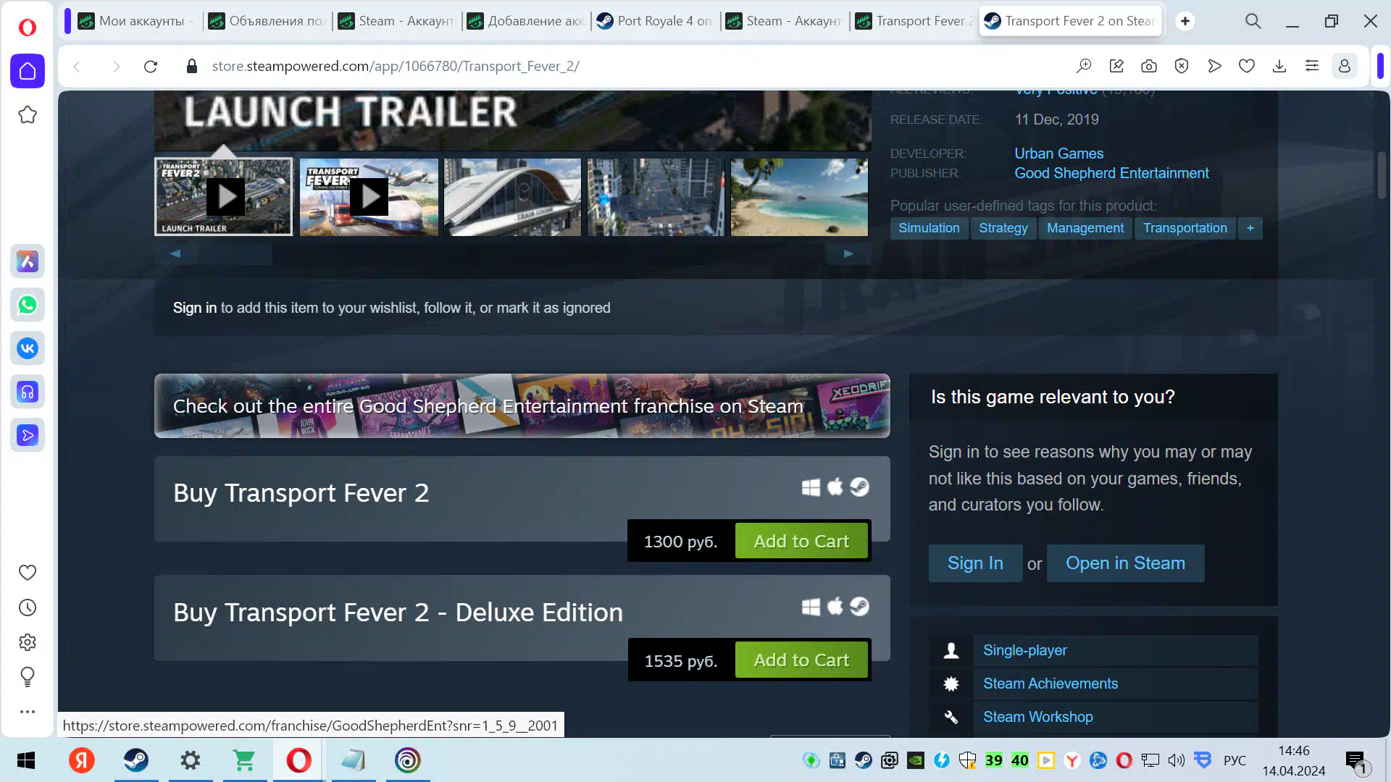
Task: Open a new tab with plus button
Action: click(1185, 21)
